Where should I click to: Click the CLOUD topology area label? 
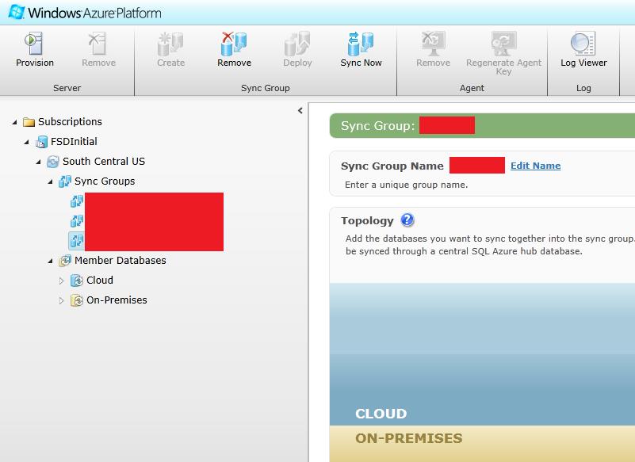point(381,414)
